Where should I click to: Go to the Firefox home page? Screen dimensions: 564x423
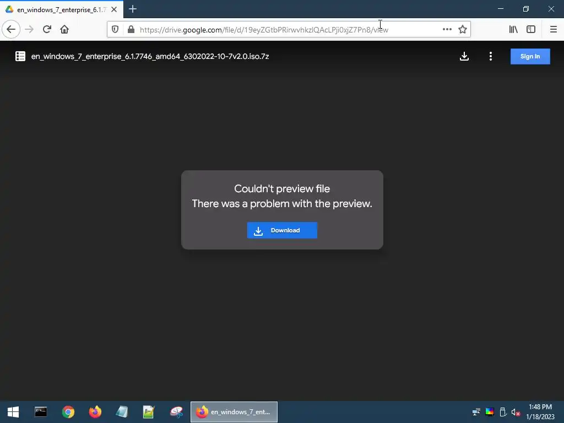pyautogui.click(x=64, y=29)
